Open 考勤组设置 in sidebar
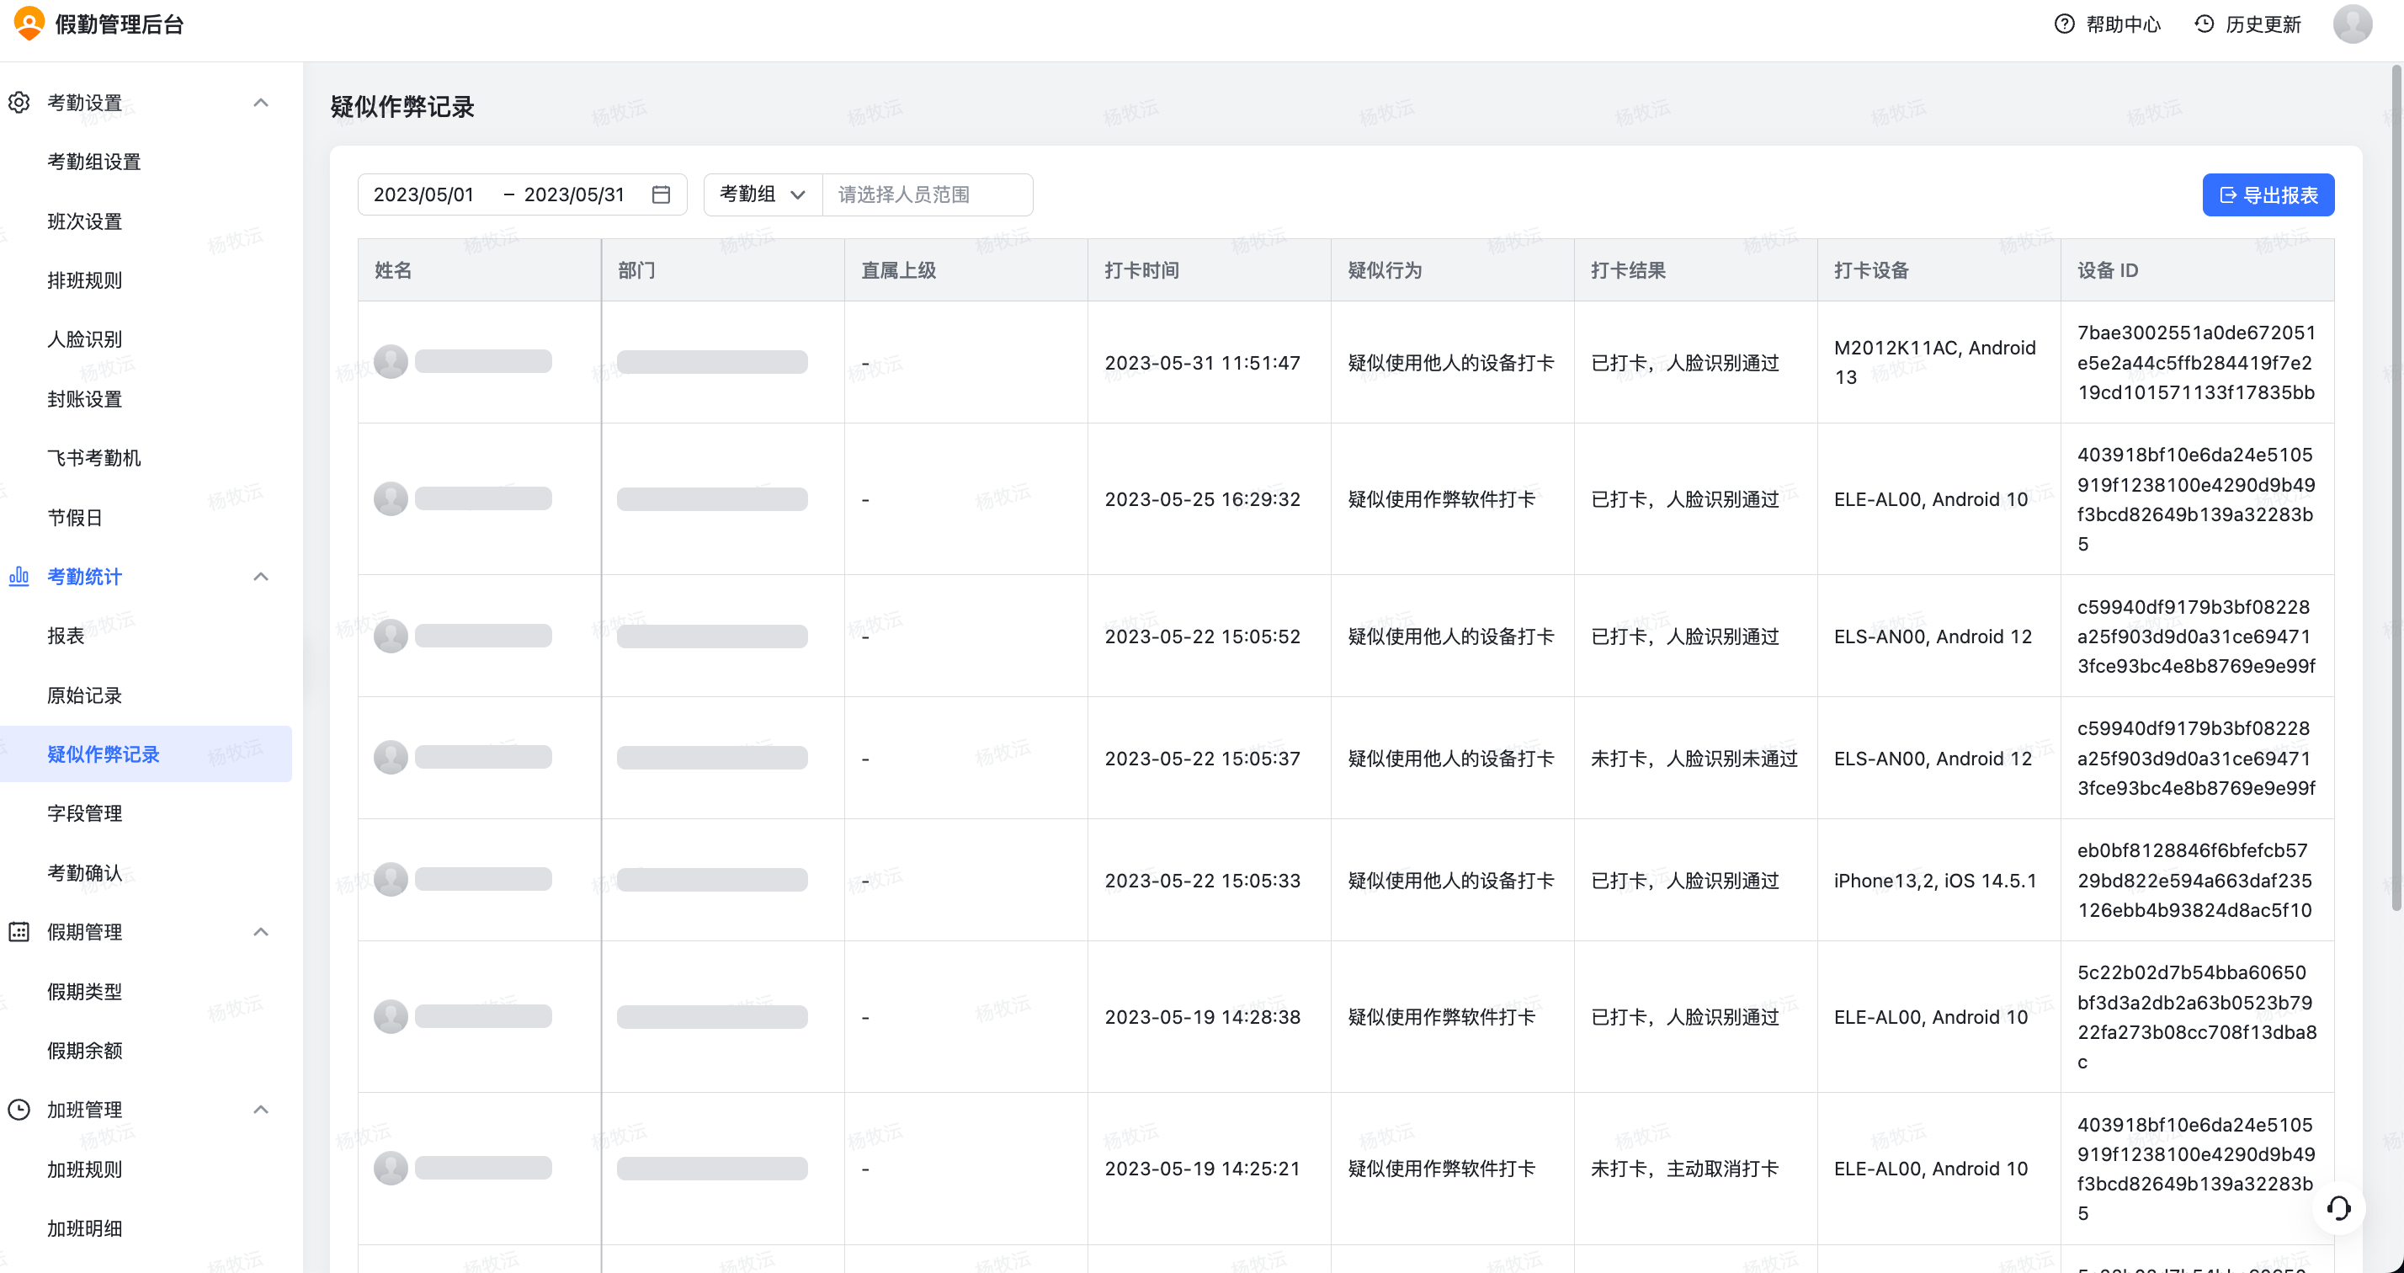Viewport: 2404px width, 1273px height. click(94, 162)
